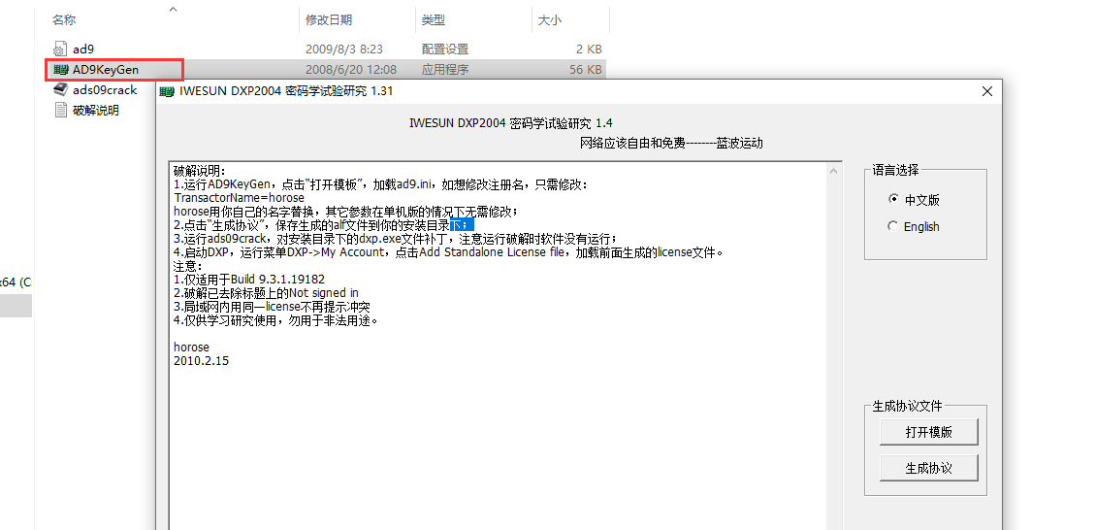Screen dimensions: 1096x530
Task: Sort files by the 名称 column header
Action: 65,19
